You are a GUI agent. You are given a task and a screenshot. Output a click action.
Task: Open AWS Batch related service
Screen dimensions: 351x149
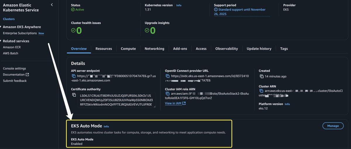coord(11,53)
